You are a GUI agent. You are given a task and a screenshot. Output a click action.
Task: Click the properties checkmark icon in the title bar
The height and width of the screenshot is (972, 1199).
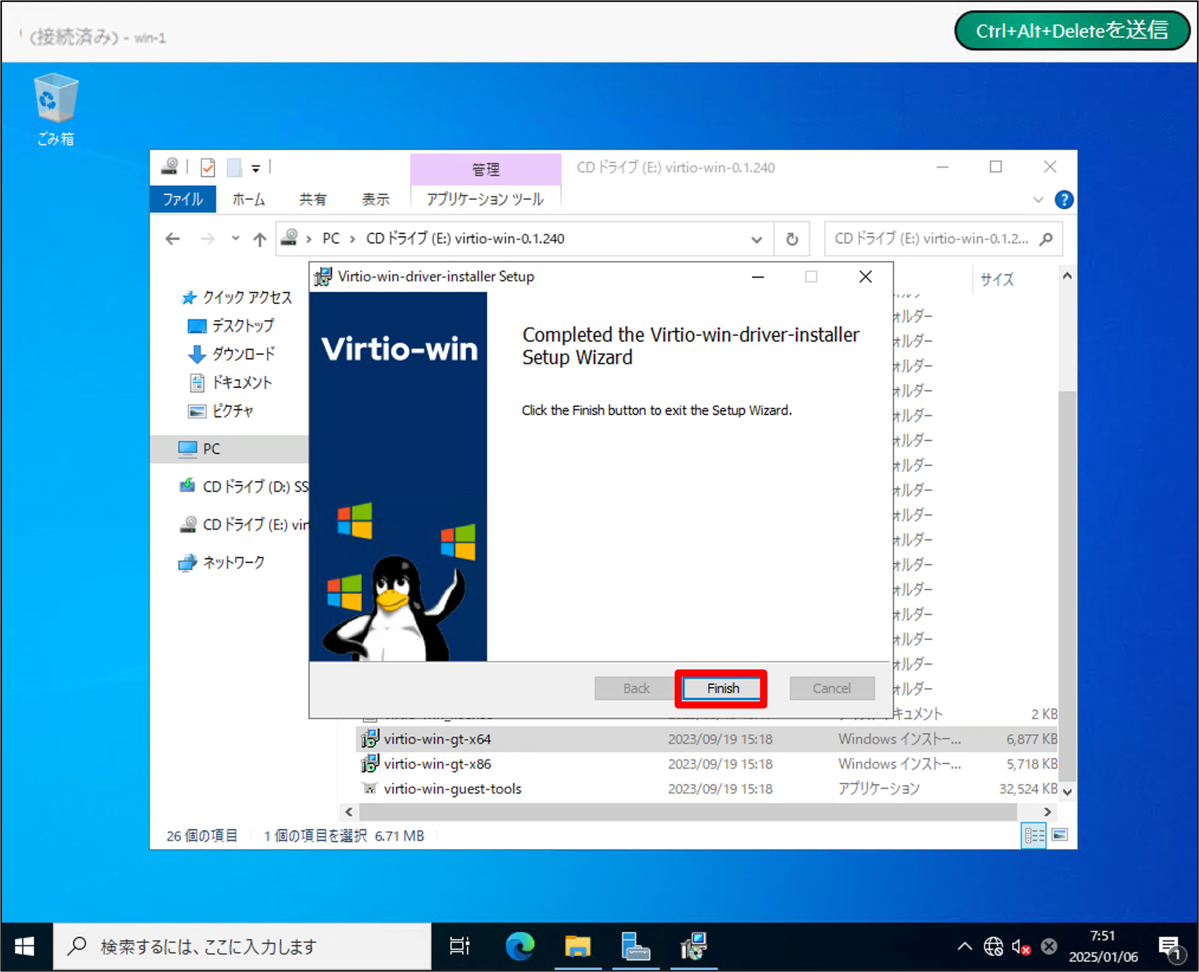point(208,167)
